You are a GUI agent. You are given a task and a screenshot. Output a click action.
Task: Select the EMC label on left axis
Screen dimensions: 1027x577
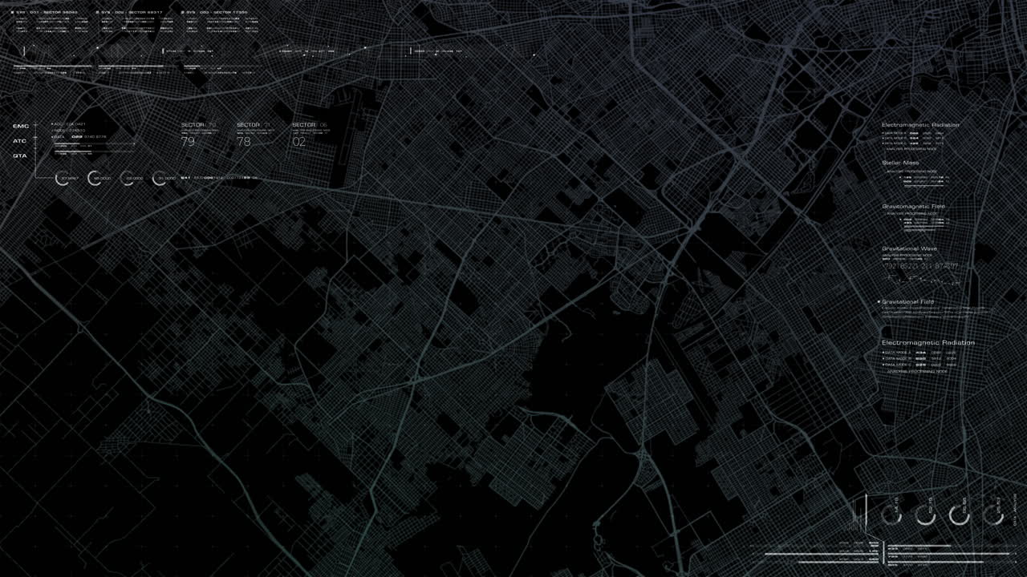[x=21, y=126]
